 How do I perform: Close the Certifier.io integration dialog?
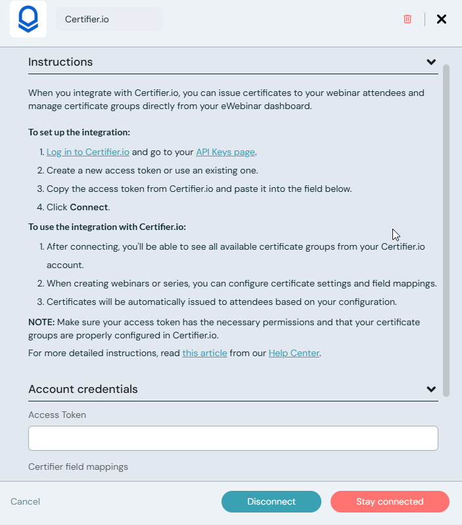[x=442, y=19]
